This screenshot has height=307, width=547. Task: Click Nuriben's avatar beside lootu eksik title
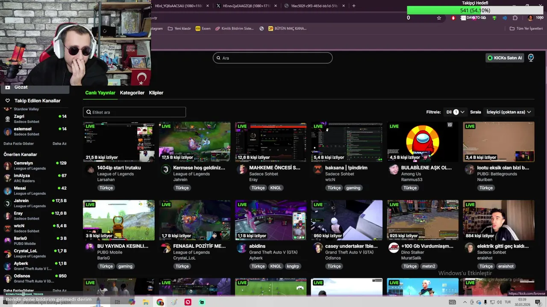470,170
